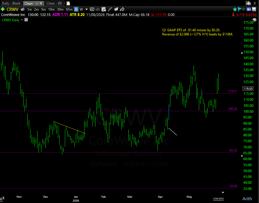Click the CoreWeave Inc company name
259x203 pixels.
click(x=13, y=15)
